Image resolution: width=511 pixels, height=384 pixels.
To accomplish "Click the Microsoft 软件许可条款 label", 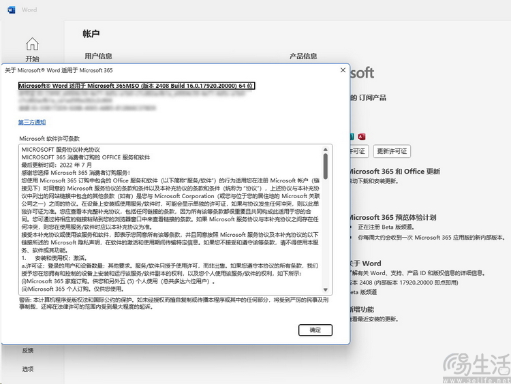I will click(x=50, y=138).
